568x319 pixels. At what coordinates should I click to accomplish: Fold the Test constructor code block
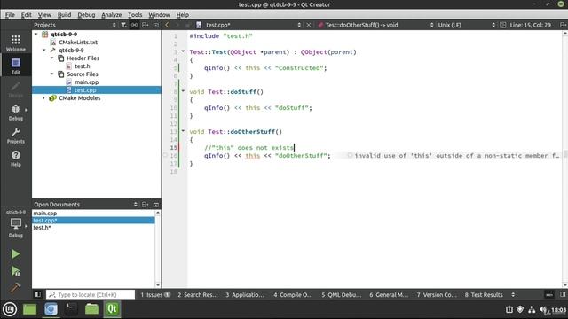pos(183,51)
